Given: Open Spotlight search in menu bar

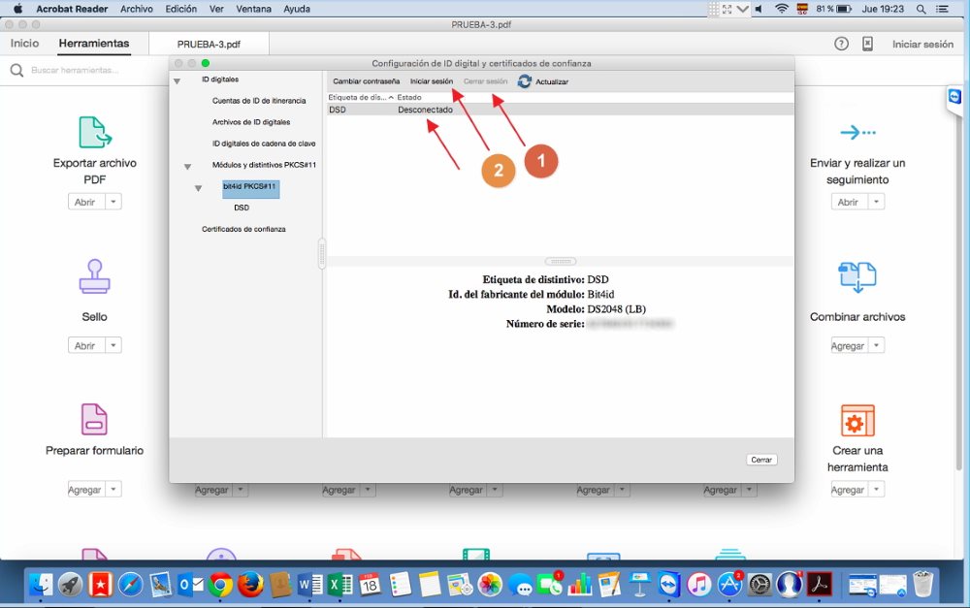Looking at the screenshot, I should 921,9.
